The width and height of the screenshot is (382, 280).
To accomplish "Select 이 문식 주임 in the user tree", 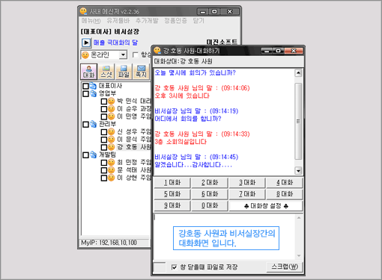I will (x=134, y=140).
